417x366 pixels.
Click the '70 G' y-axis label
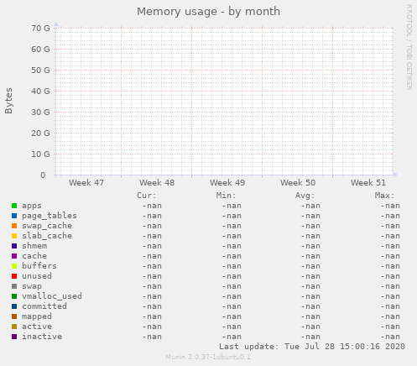(40, 29)
